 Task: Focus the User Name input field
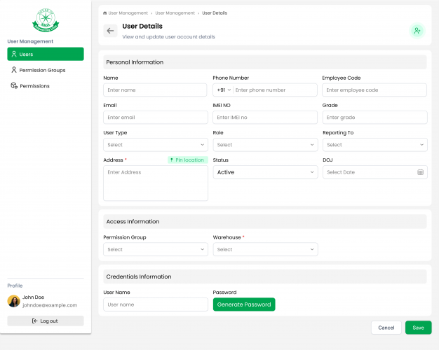click(156, 304)
